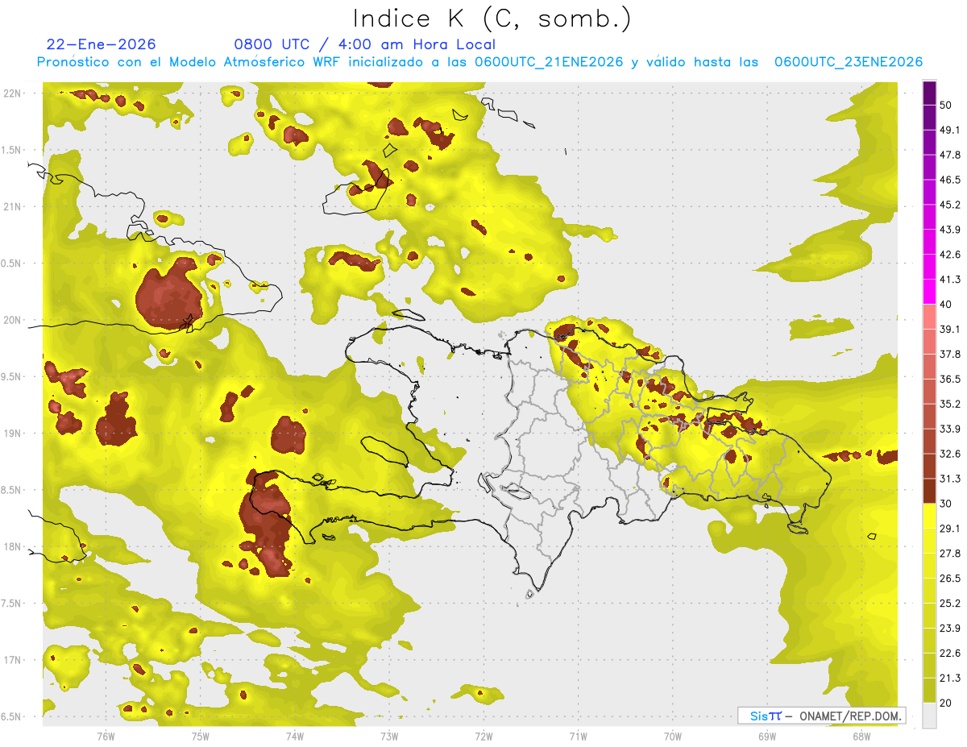This screenshot has width=967, height=747.
Task: Click the "22N" latitude label
Action: [x=12, y=93]
